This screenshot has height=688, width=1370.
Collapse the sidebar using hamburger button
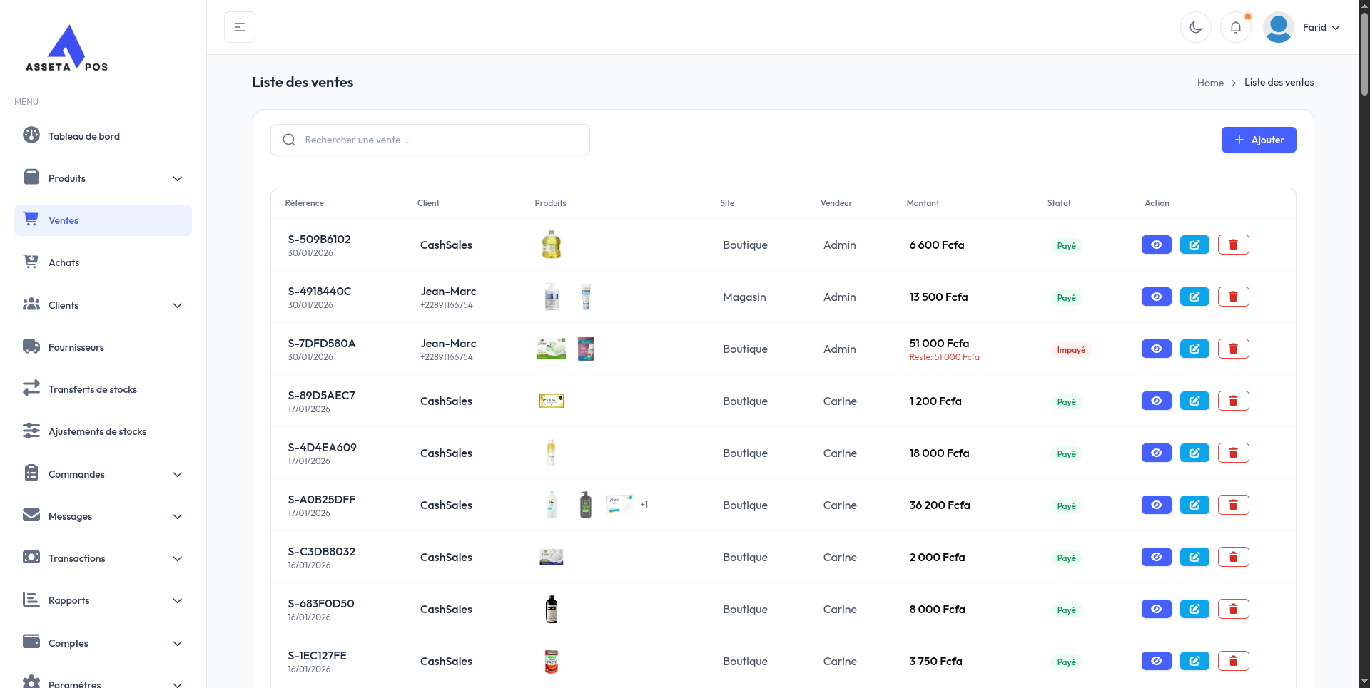pyautogui.click(x=240, y=27)
